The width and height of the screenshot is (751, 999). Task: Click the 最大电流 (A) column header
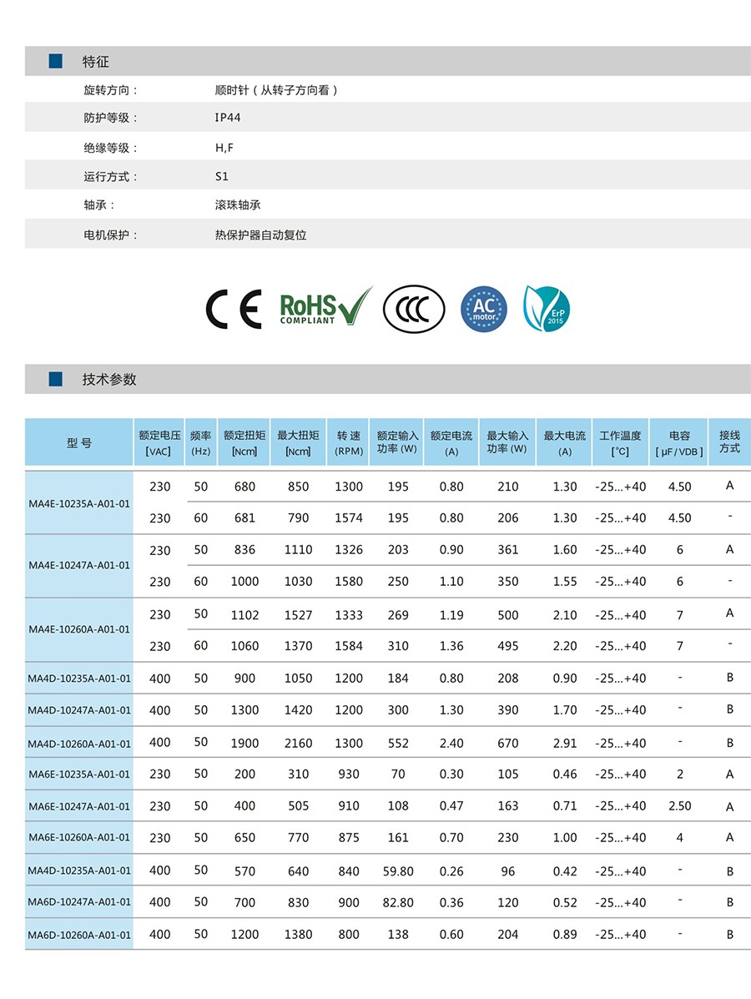[x=564, y=443]
